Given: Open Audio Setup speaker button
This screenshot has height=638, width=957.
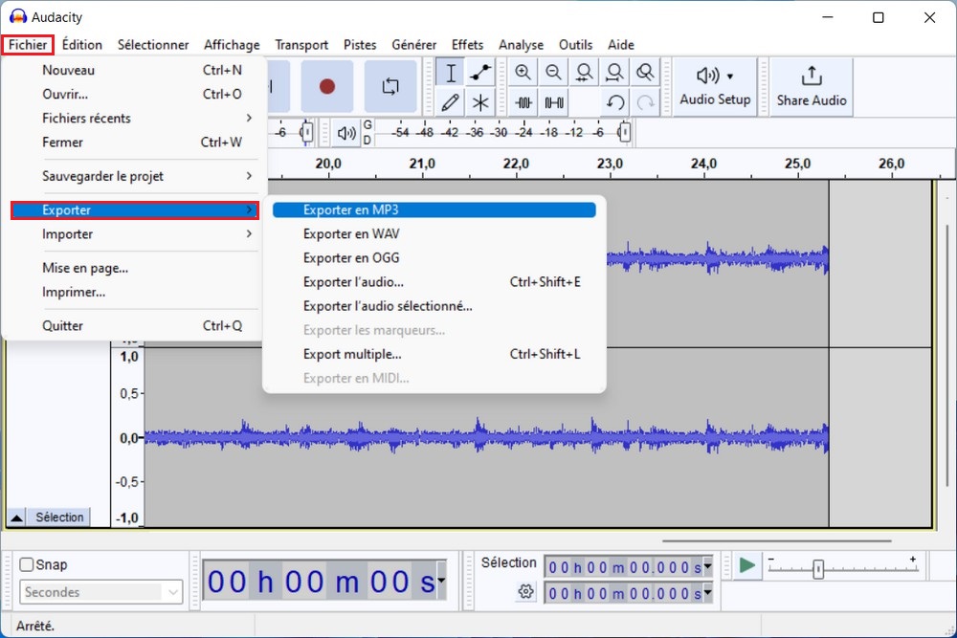Looking at the screenshot, I should coord(715,87).
